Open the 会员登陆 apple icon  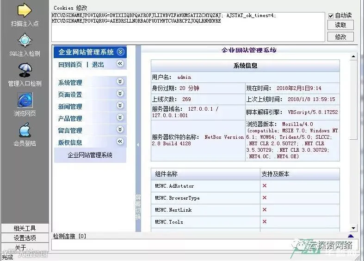(25, 130)
